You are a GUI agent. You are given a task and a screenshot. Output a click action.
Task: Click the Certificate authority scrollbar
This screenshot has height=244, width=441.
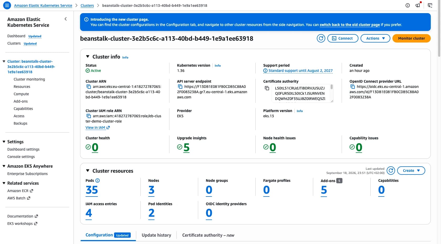click(332, 87)
